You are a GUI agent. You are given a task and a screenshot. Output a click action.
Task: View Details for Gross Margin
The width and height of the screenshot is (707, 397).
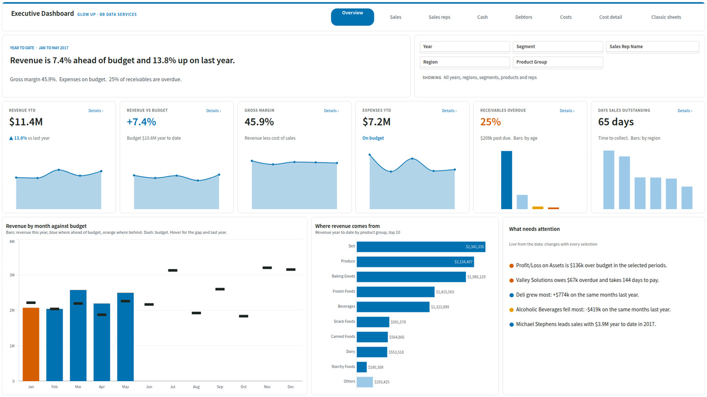[x=331, y=111]
